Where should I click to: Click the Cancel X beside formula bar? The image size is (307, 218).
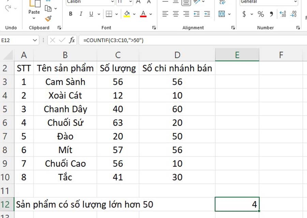pos(52,40)
